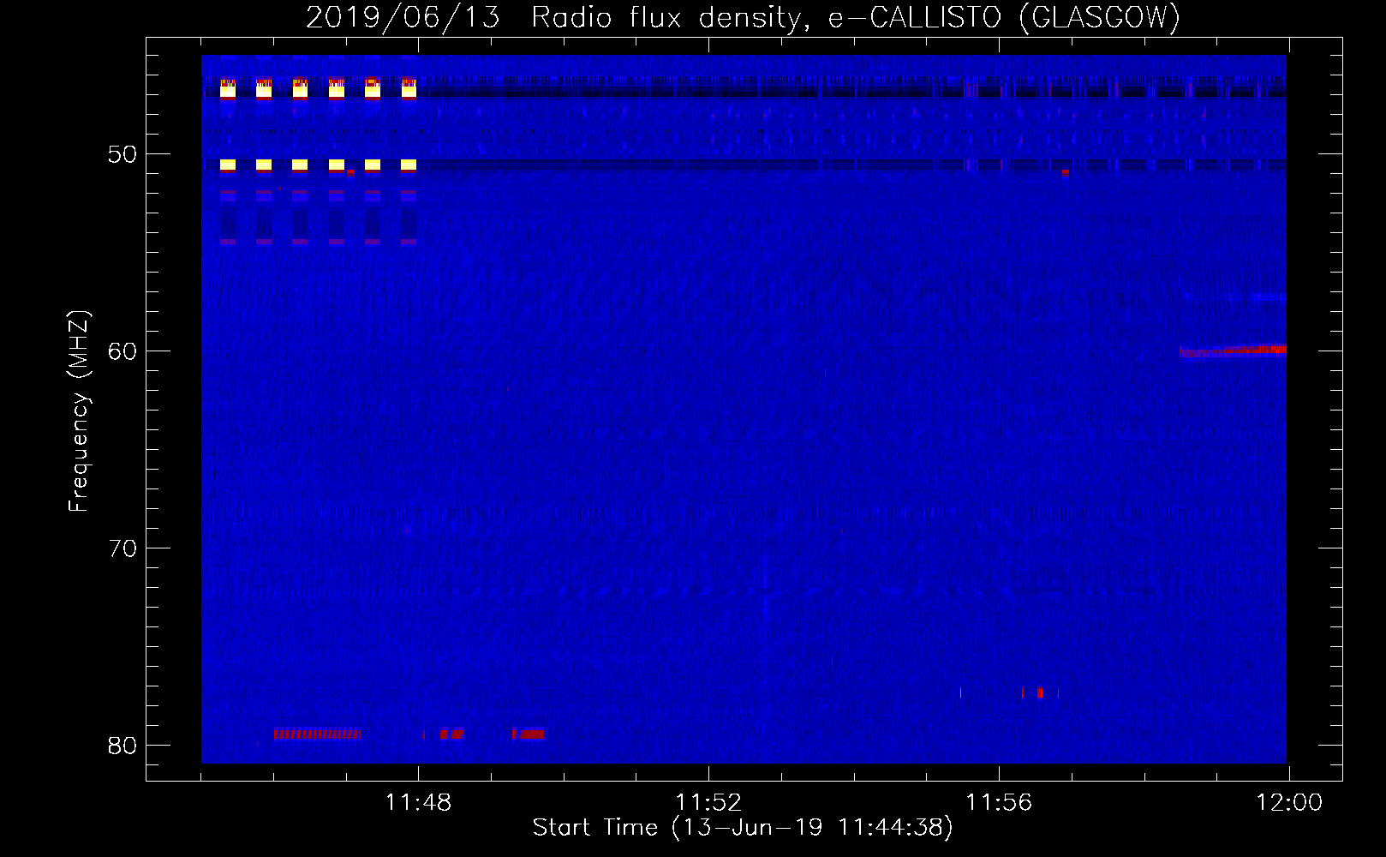Image resolution: width=1386 pixels, height=857 pixels.
Task: Click the 70 frequency tick label
Action: (x=123, y=548)
